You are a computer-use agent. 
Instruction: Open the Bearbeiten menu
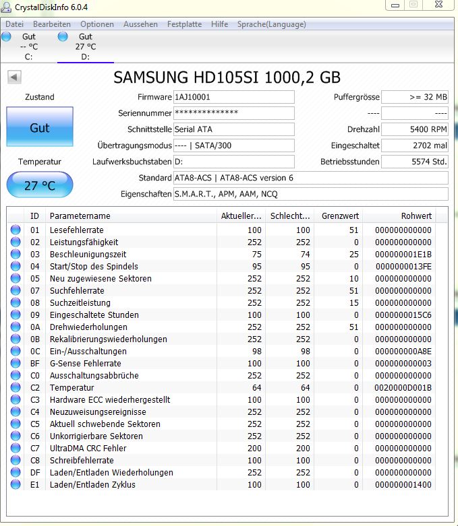click(52, 24)
